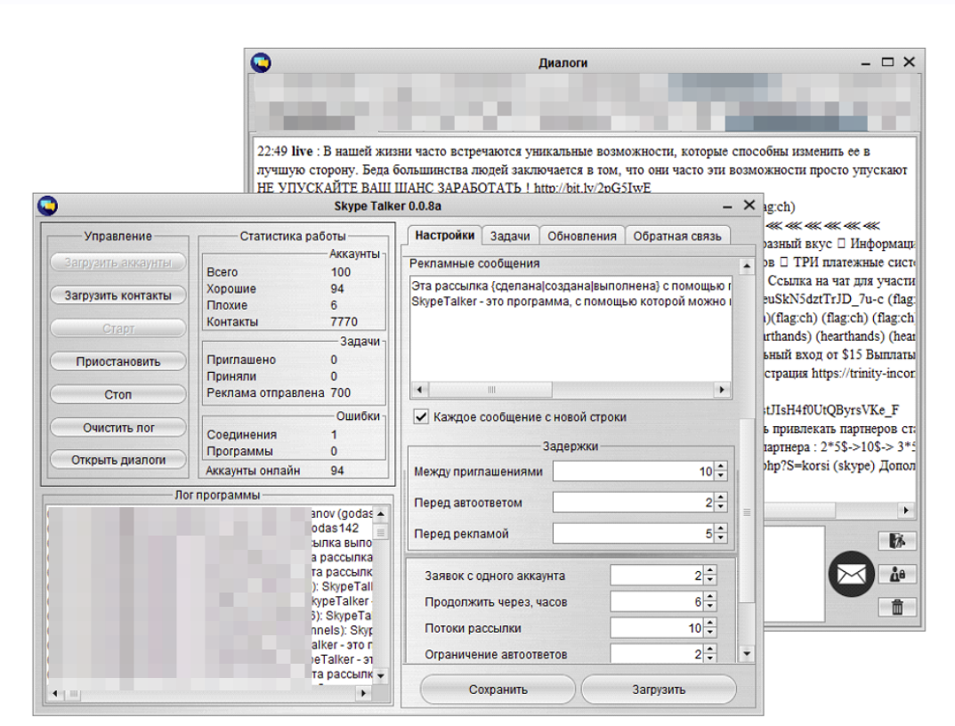The image size is (955, 726).
Task: Click the door exit icon button
Action: (x=897, y=541)
